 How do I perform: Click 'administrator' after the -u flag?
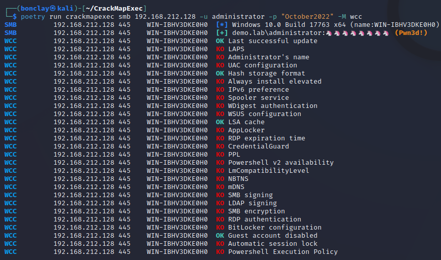click(238, 17)
